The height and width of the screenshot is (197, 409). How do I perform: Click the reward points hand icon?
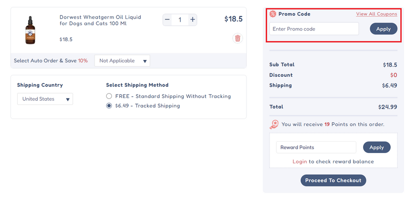tap(274, 124)
